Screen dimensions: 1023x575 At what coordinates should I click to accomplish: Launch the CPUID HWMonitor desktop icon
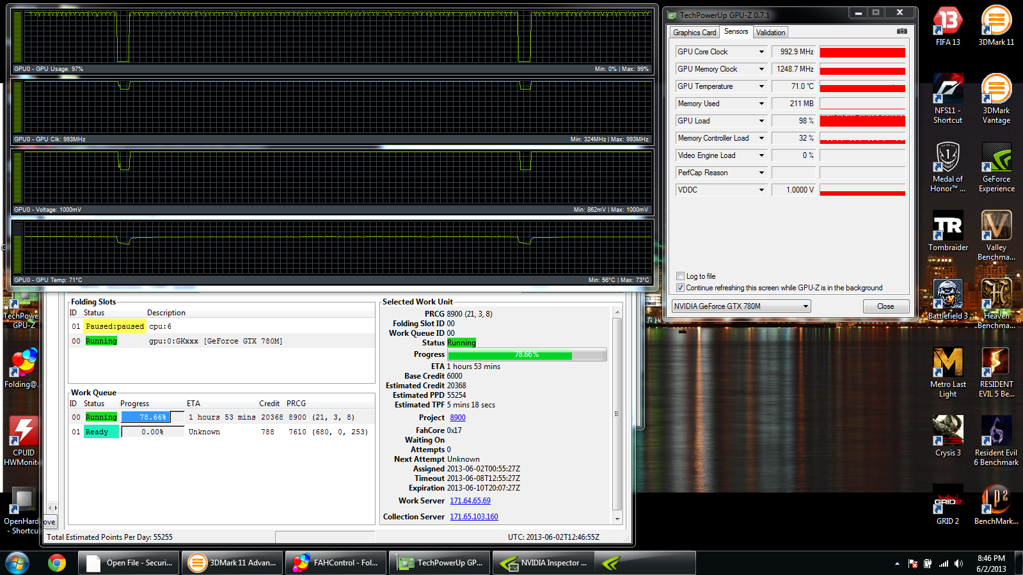pyautogui.click(x=22, y=441)
